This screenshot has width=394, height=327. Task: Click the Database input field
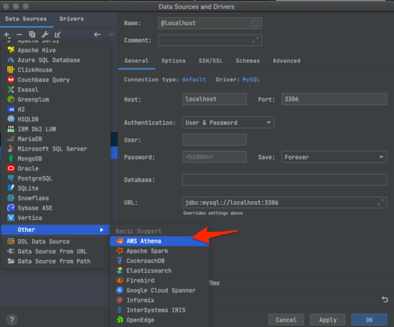[x=284, y=179]
